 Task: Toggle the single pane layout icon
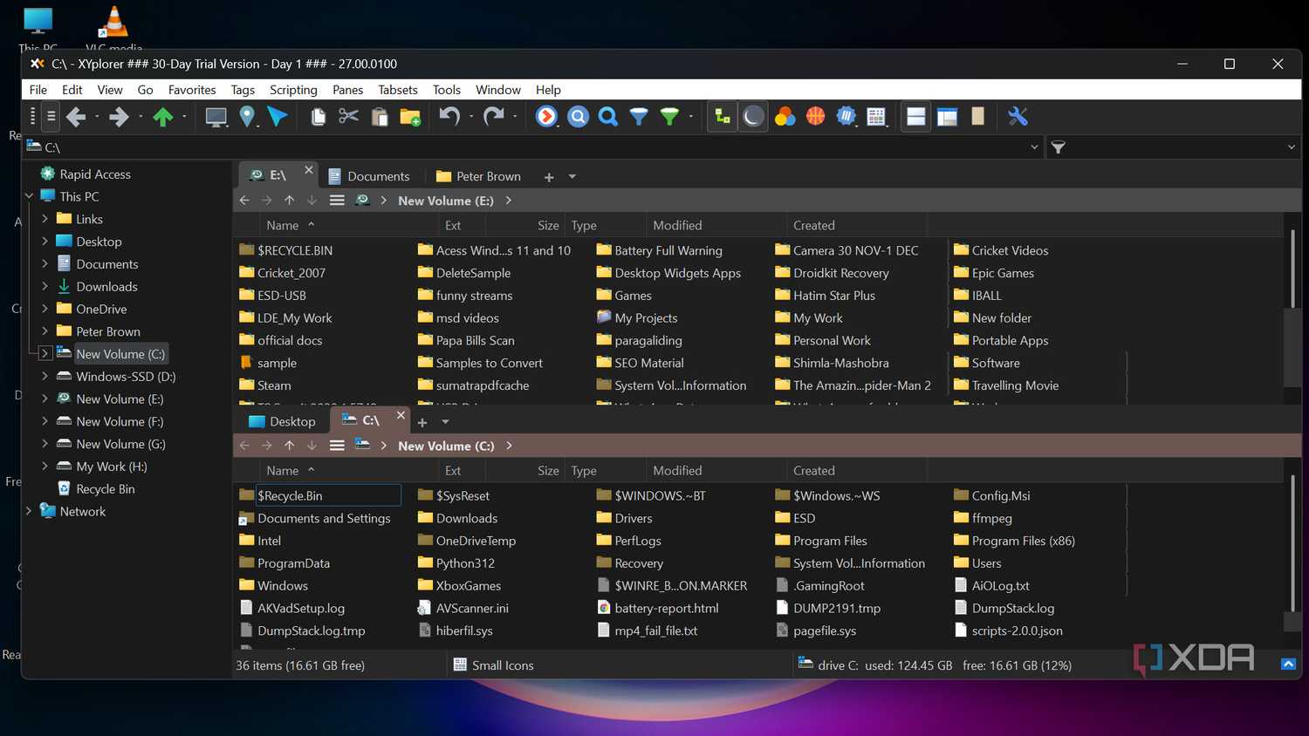pos(977,116)
